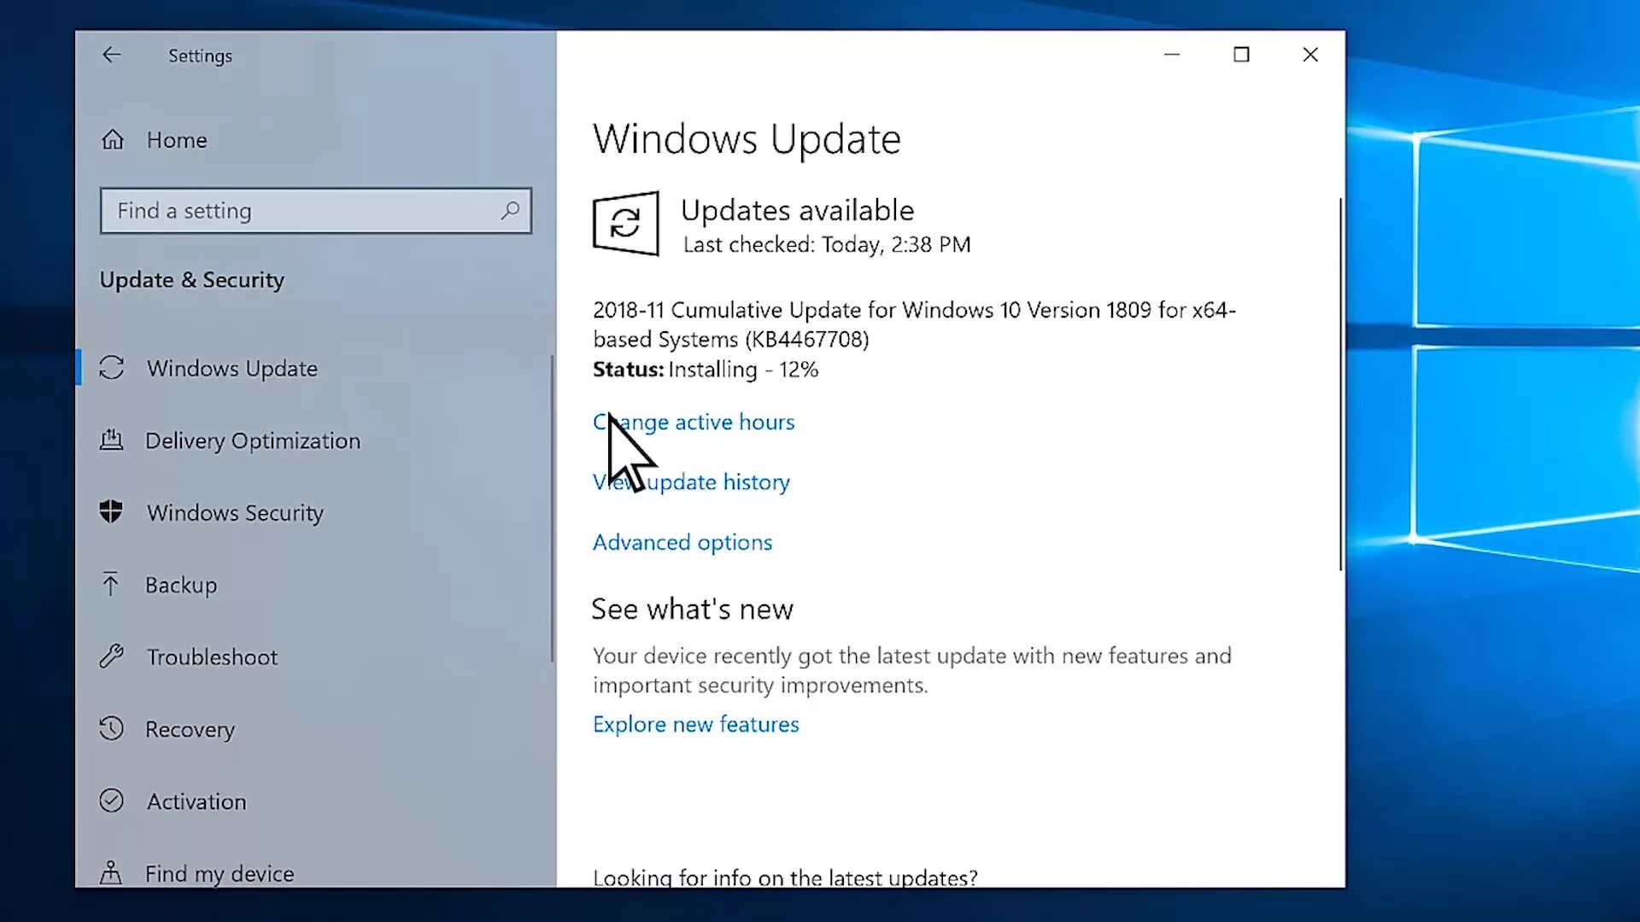Click the Recovery history icon

tap(110, 728)
